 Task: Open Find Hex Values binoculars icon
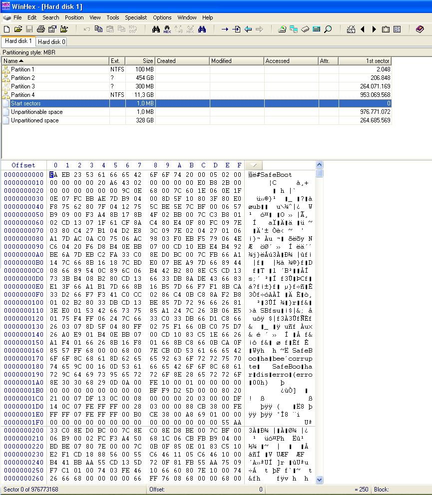click(x=167, y=29)
